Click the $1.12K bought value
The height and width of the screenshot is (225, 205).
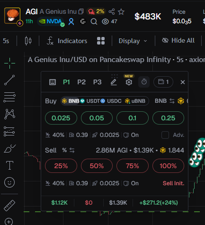(x=59, y=203)
